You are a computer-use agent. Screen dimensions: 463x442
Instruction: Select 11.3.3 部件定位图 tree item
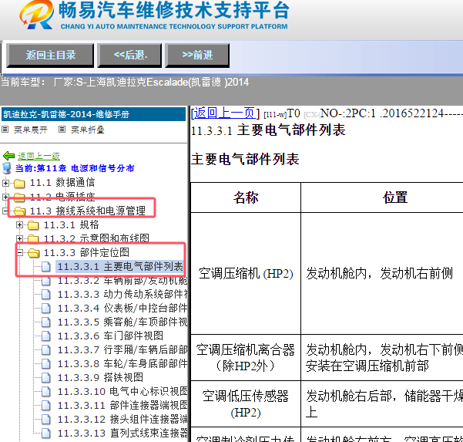click(86, 252)
